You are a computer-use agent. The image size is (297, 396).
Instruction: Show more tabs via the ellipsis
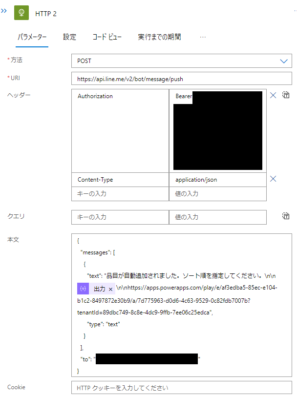coord(203,37)
